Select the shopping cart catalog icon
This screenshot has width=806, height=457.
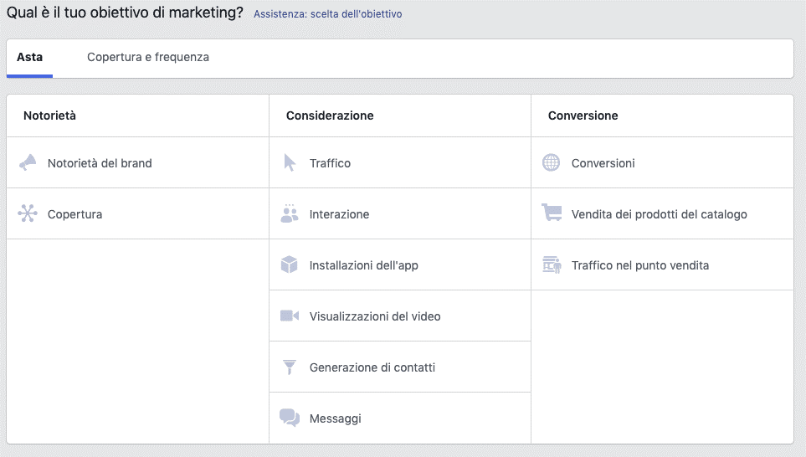(x=552, y=214)
